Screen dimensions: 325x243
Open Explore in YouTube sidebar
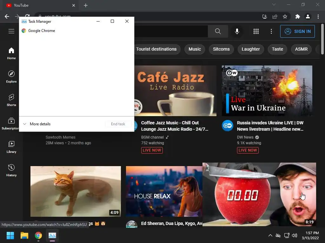click(11, 77)
